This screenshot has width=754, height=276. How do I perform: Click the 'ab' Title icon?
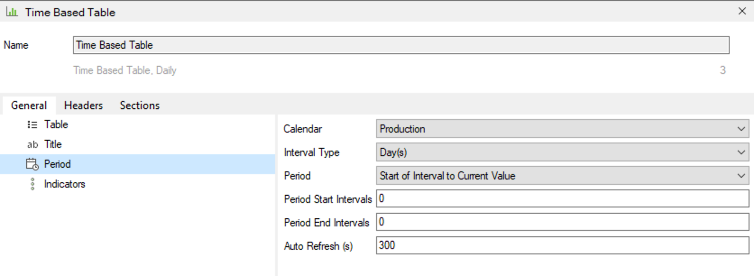[32, 145]
